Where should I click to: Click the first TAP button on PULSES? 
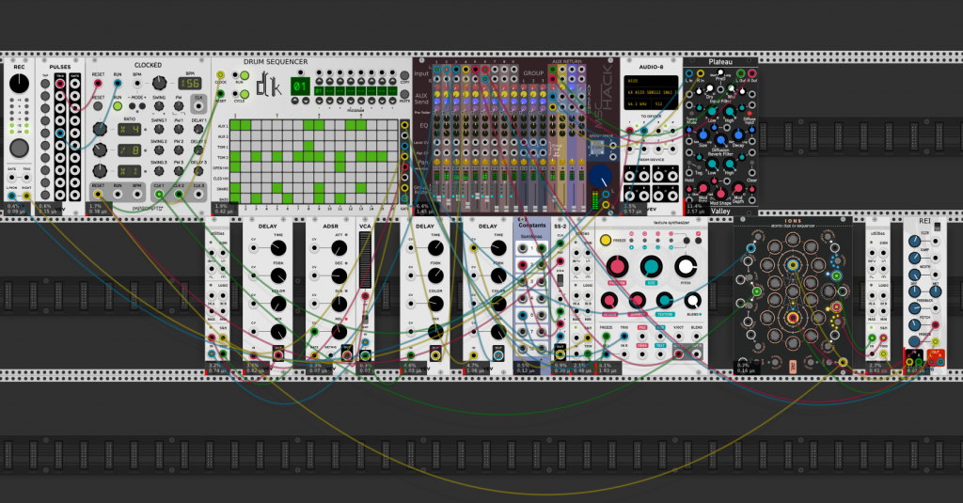45,84
